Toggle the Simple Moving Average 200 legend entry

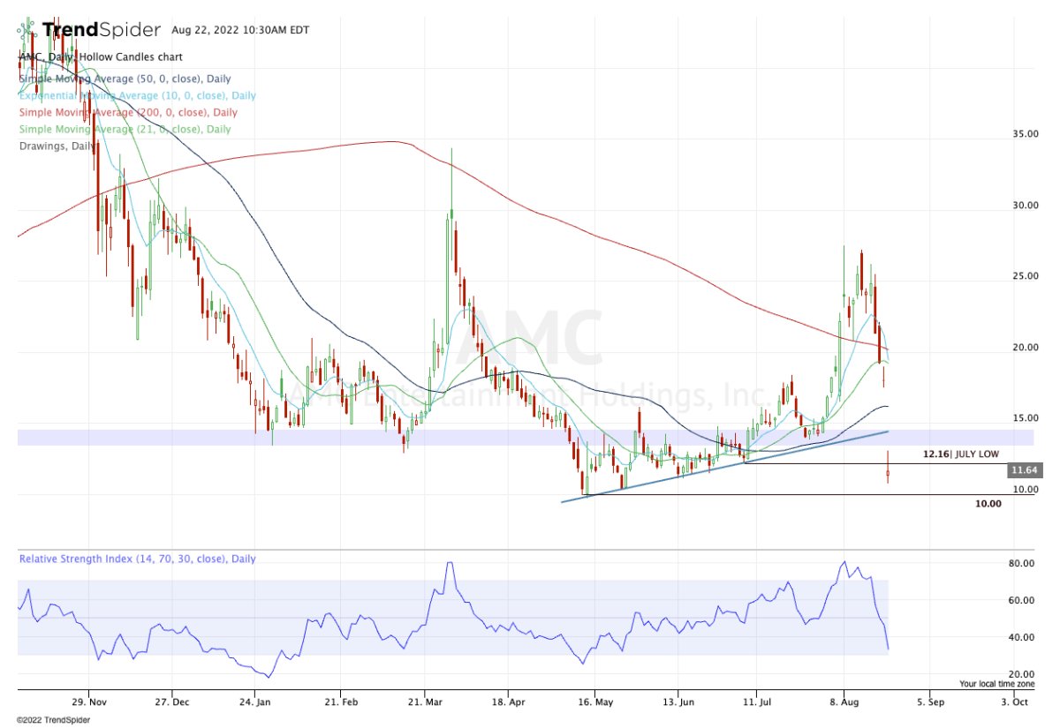[128, 112]
